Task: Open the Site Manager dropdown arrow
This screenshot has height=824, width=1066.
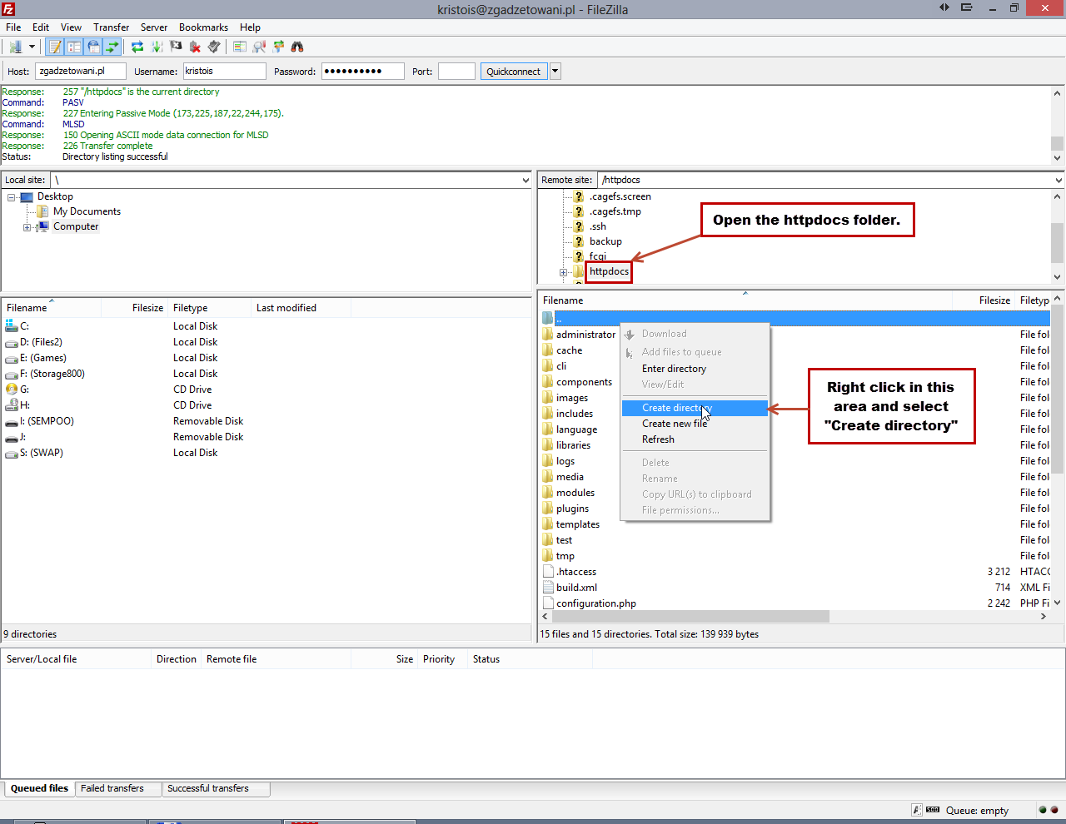Action: tap(32, 47)
